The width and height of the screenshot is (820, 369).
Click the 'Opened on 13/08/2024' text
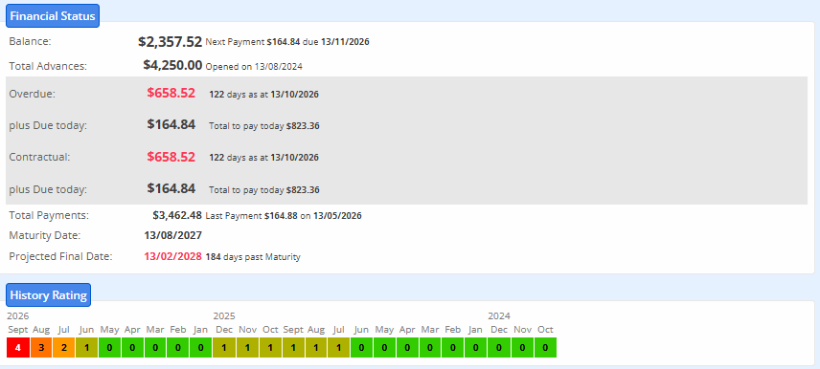click(x=254, y=66)
